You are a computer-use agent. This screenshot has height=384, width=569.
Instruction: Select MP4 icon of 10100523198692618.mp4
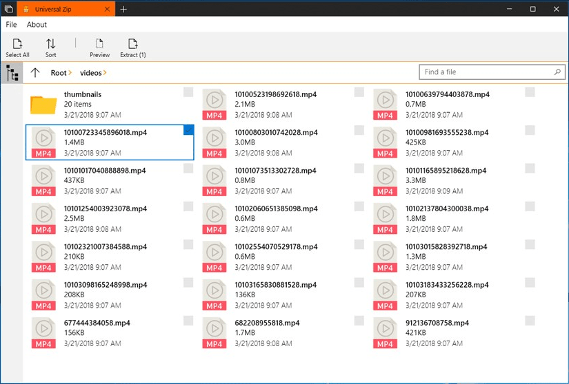pos(214,105)
